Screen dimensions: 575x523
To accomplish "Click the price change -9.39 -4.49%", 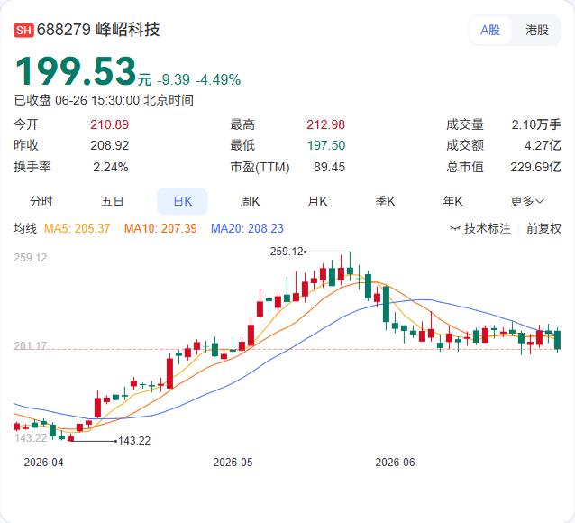I will point(199,79).
